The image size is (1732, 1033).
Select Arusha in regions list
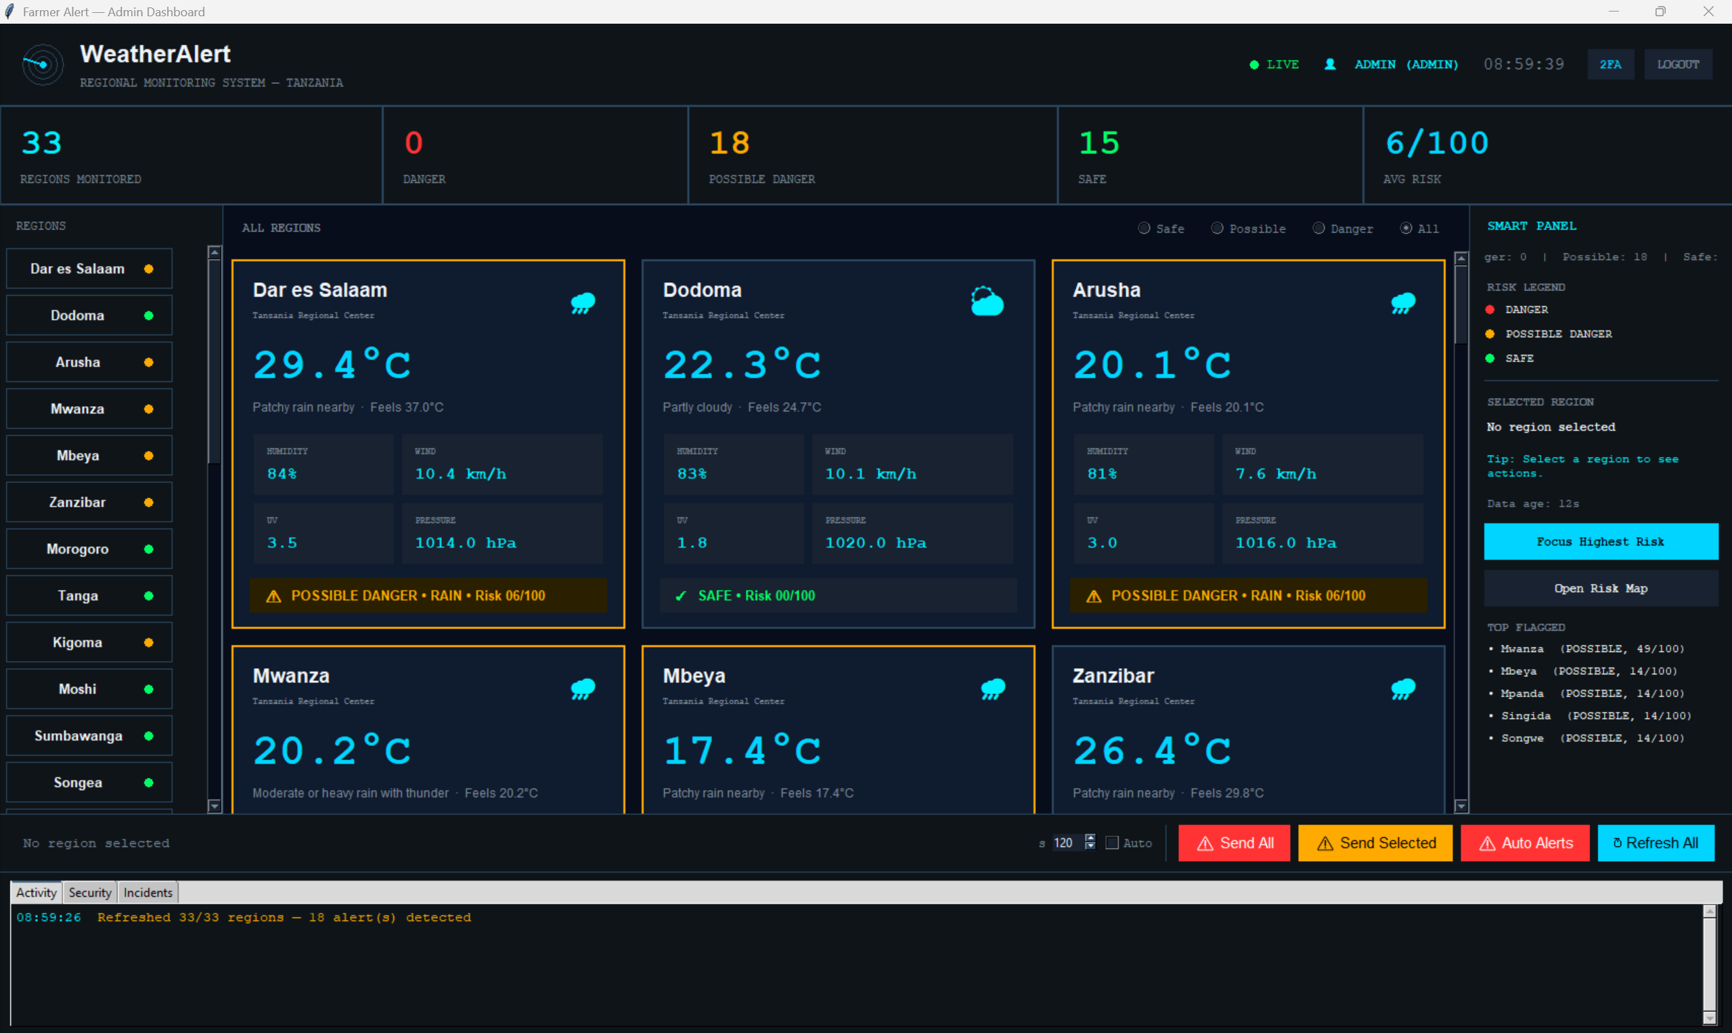click(89, 362)
